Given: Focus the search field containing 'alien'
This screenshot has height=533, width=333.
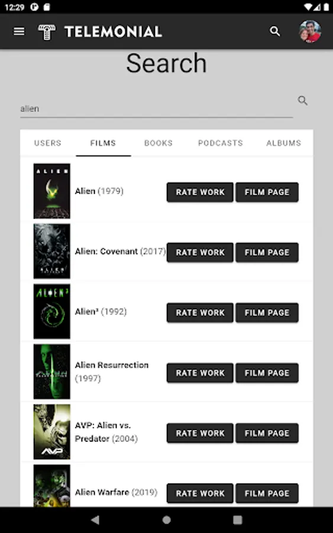Looking at the screenshot, I should coord(157,109).
